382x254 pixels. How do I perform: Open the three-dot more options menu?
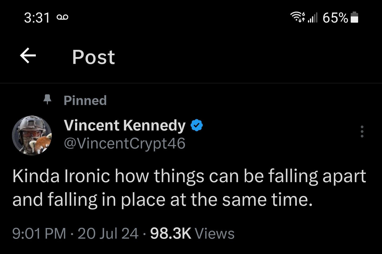[x=362, y=132]
